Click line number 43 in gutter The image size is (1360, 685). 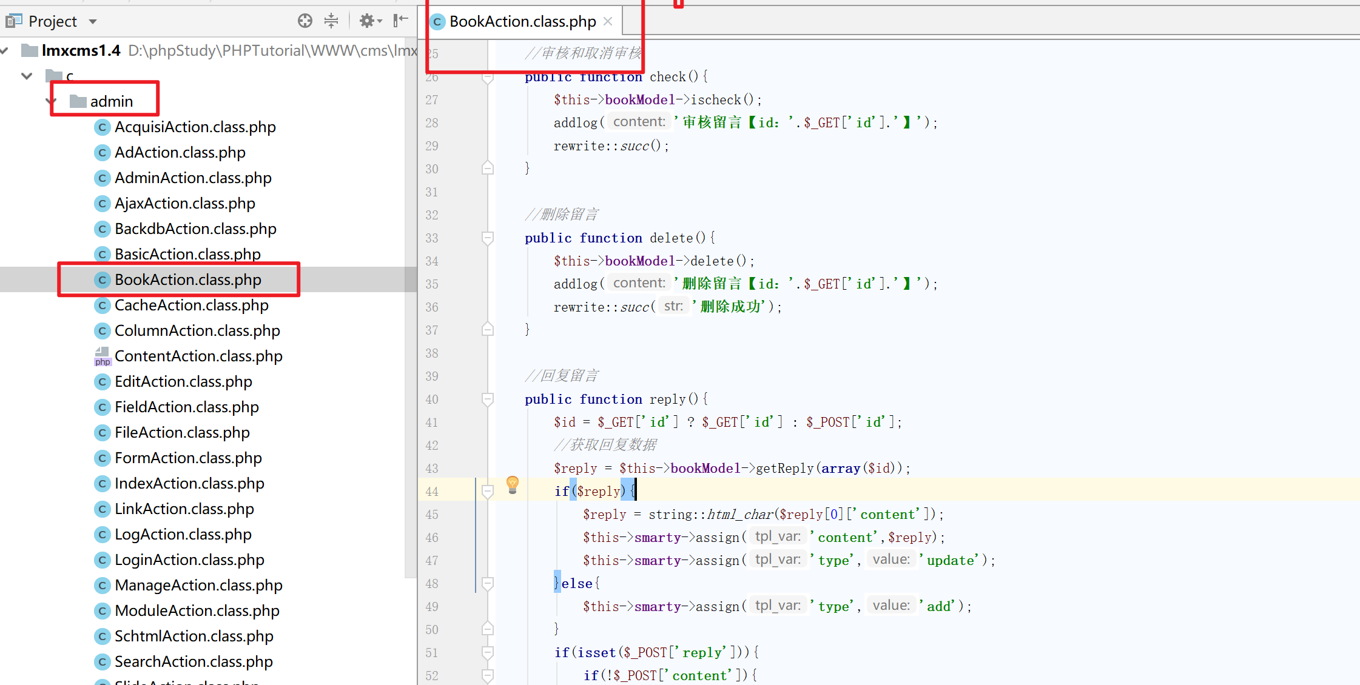tap(432, 469)
